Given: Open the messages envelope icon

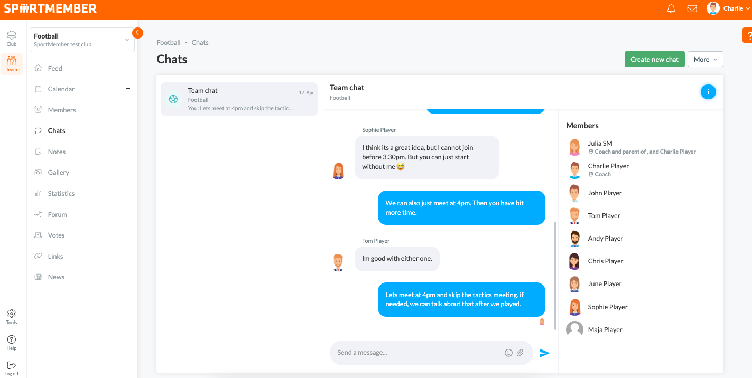Looking at the screenshot, I should tap(692, 8).
